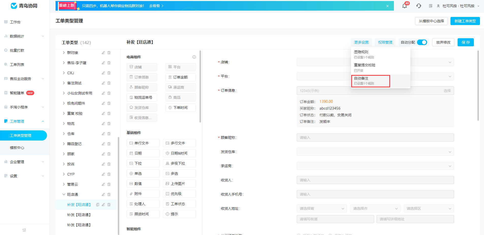
Task: Click 选择 in the 订单信息 field
Action: [447, 91]
